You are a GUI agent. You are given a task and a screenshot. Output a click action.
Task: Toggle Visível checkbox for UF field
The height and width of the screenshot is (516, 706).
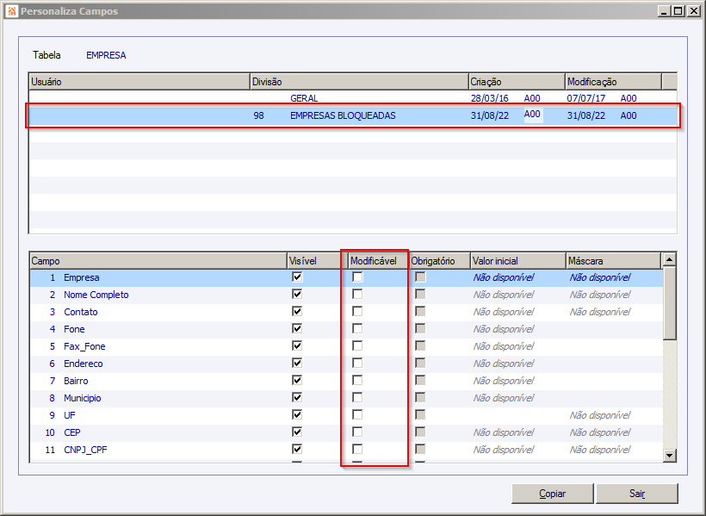coord(297,414)
